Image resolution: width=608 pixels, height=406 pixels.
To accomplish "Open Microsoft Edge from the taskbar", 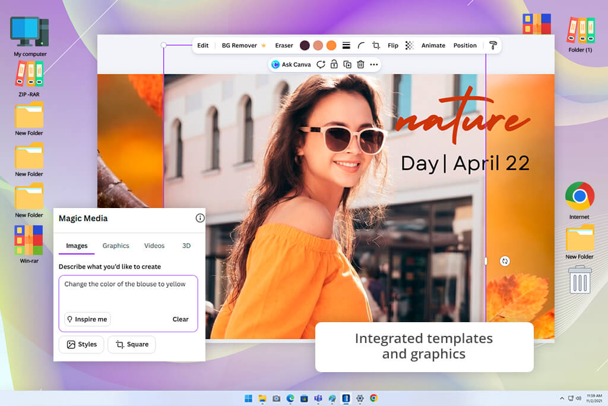I will 290,398.
